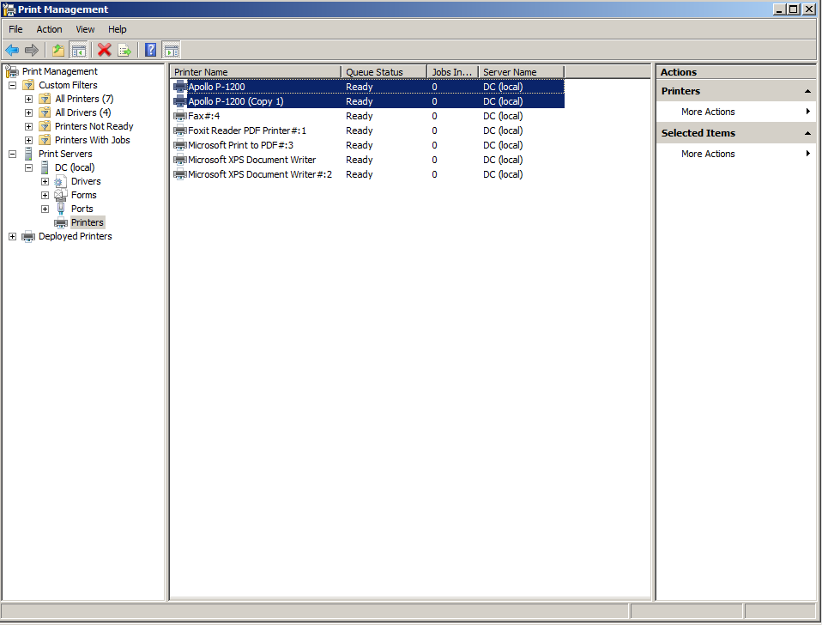Screen dimensions: 822x625
Task: Open the Help menu
Action: (118, 29)
